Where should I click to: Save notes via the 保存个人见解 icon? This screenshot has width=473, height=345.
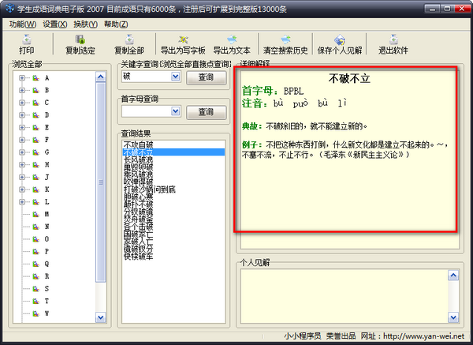tap(339, 39)
